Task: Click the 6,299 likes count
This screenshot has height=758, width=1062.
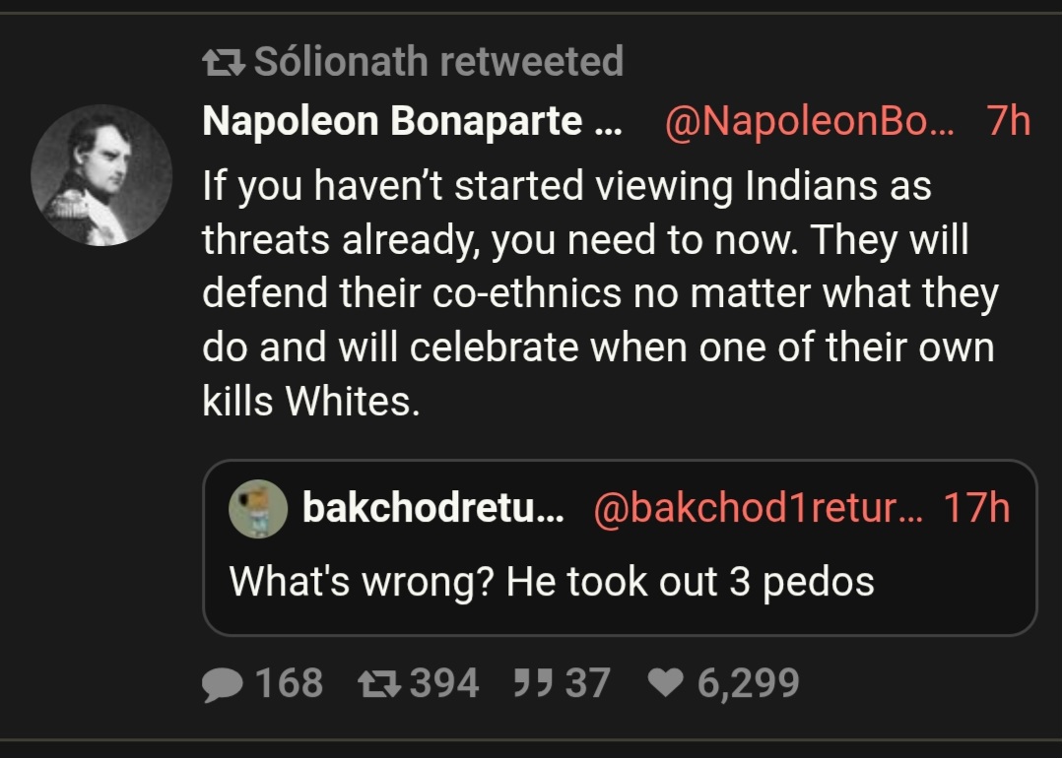Action: (748, 683)
